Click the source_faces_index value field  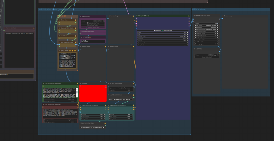(206, 40)
